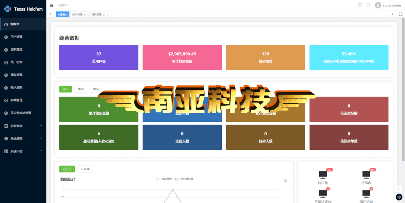Open 控制台 in the sidebar
Image resolution: width=405 pixels, height=203 pixels.
pos(23,24)
